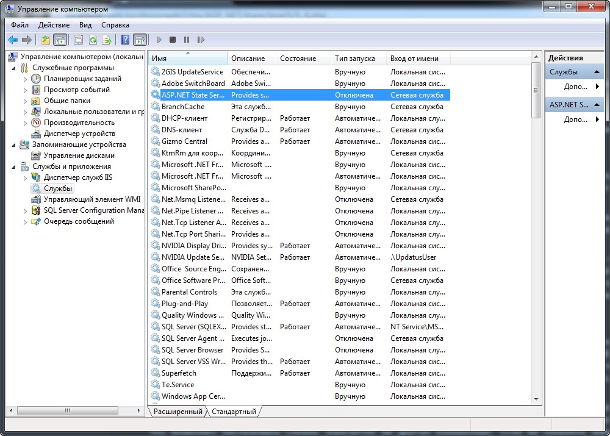Click services list scroll-down arrow
The height and width of the screenshot is (436, 610).
coord(536,399)
